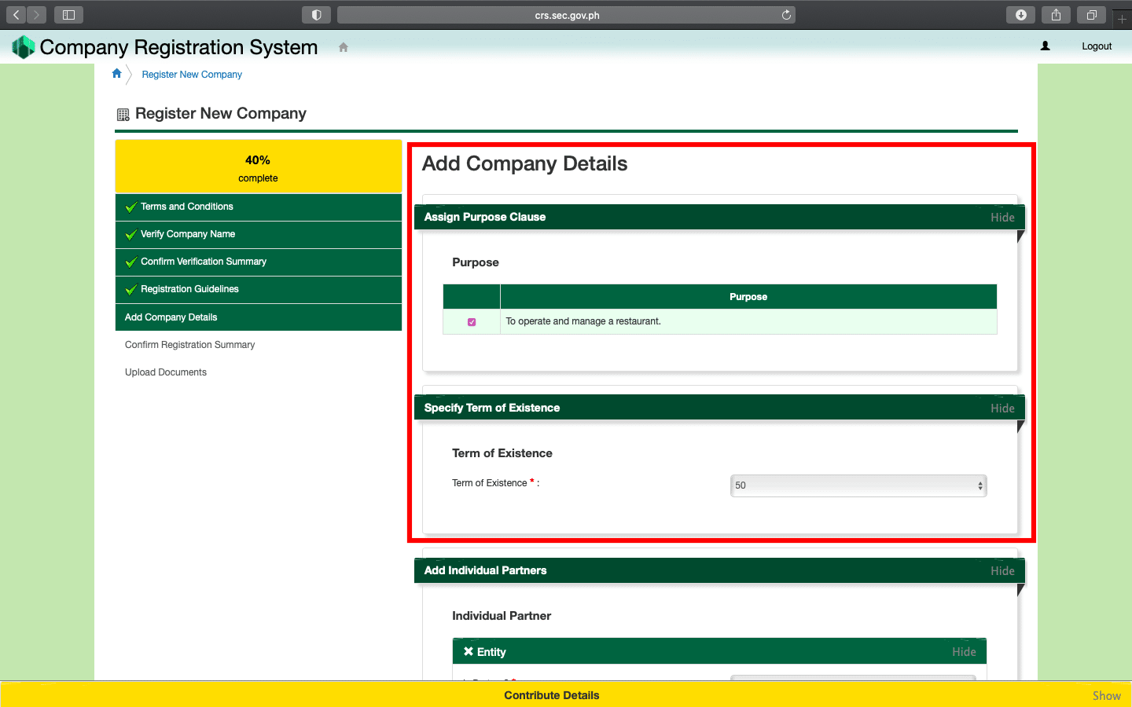Open the Upload Documents step

(166, 372)
